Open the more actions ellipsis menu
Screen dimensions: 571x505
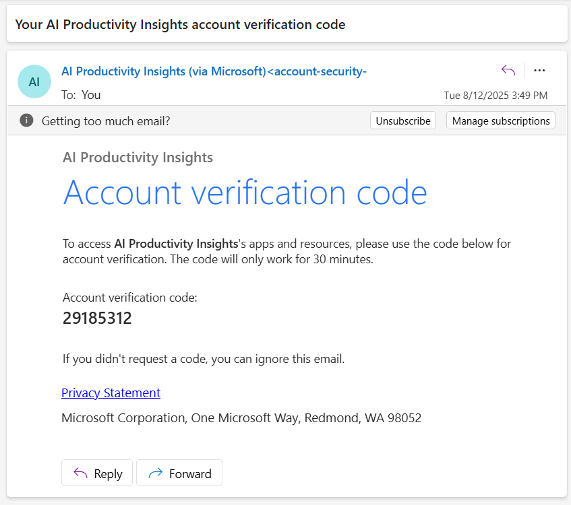(539, 71)
